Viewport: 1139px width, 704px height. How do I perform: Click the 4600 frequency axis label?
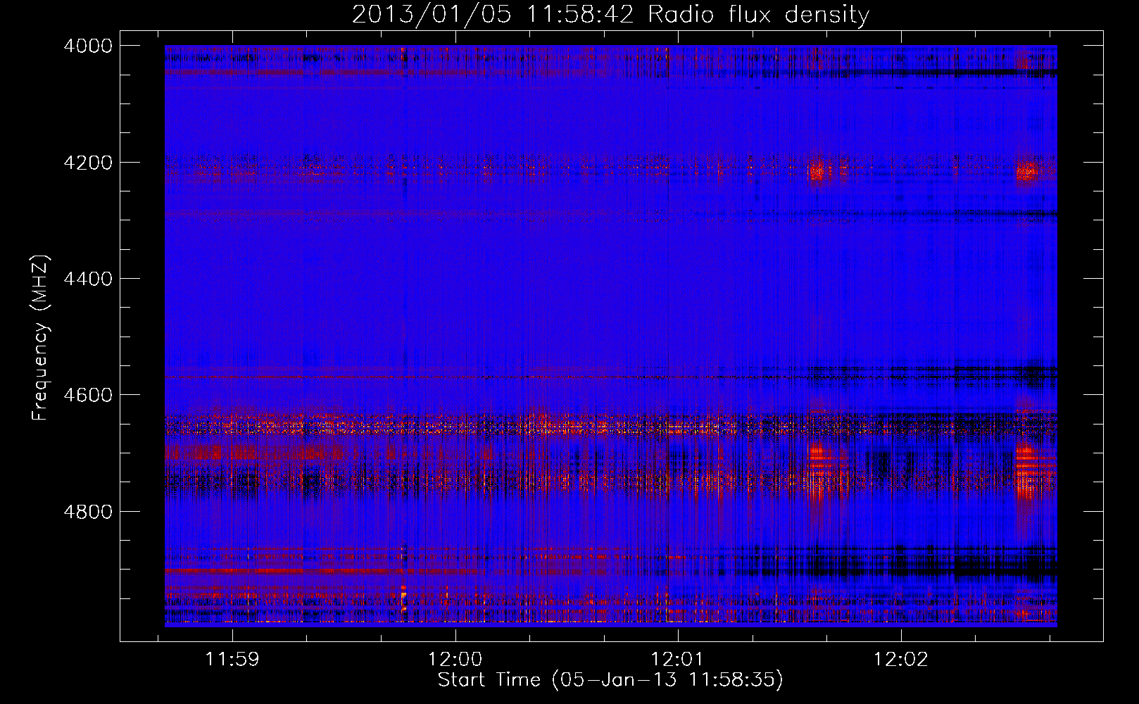click(88, 395)
